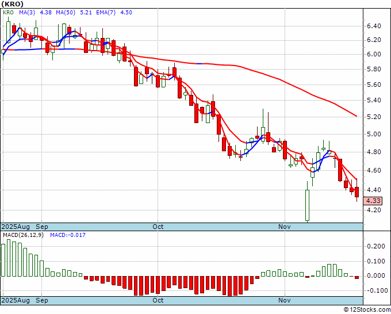
Task: Select the KRO legend label
Action: pos(8,13)
